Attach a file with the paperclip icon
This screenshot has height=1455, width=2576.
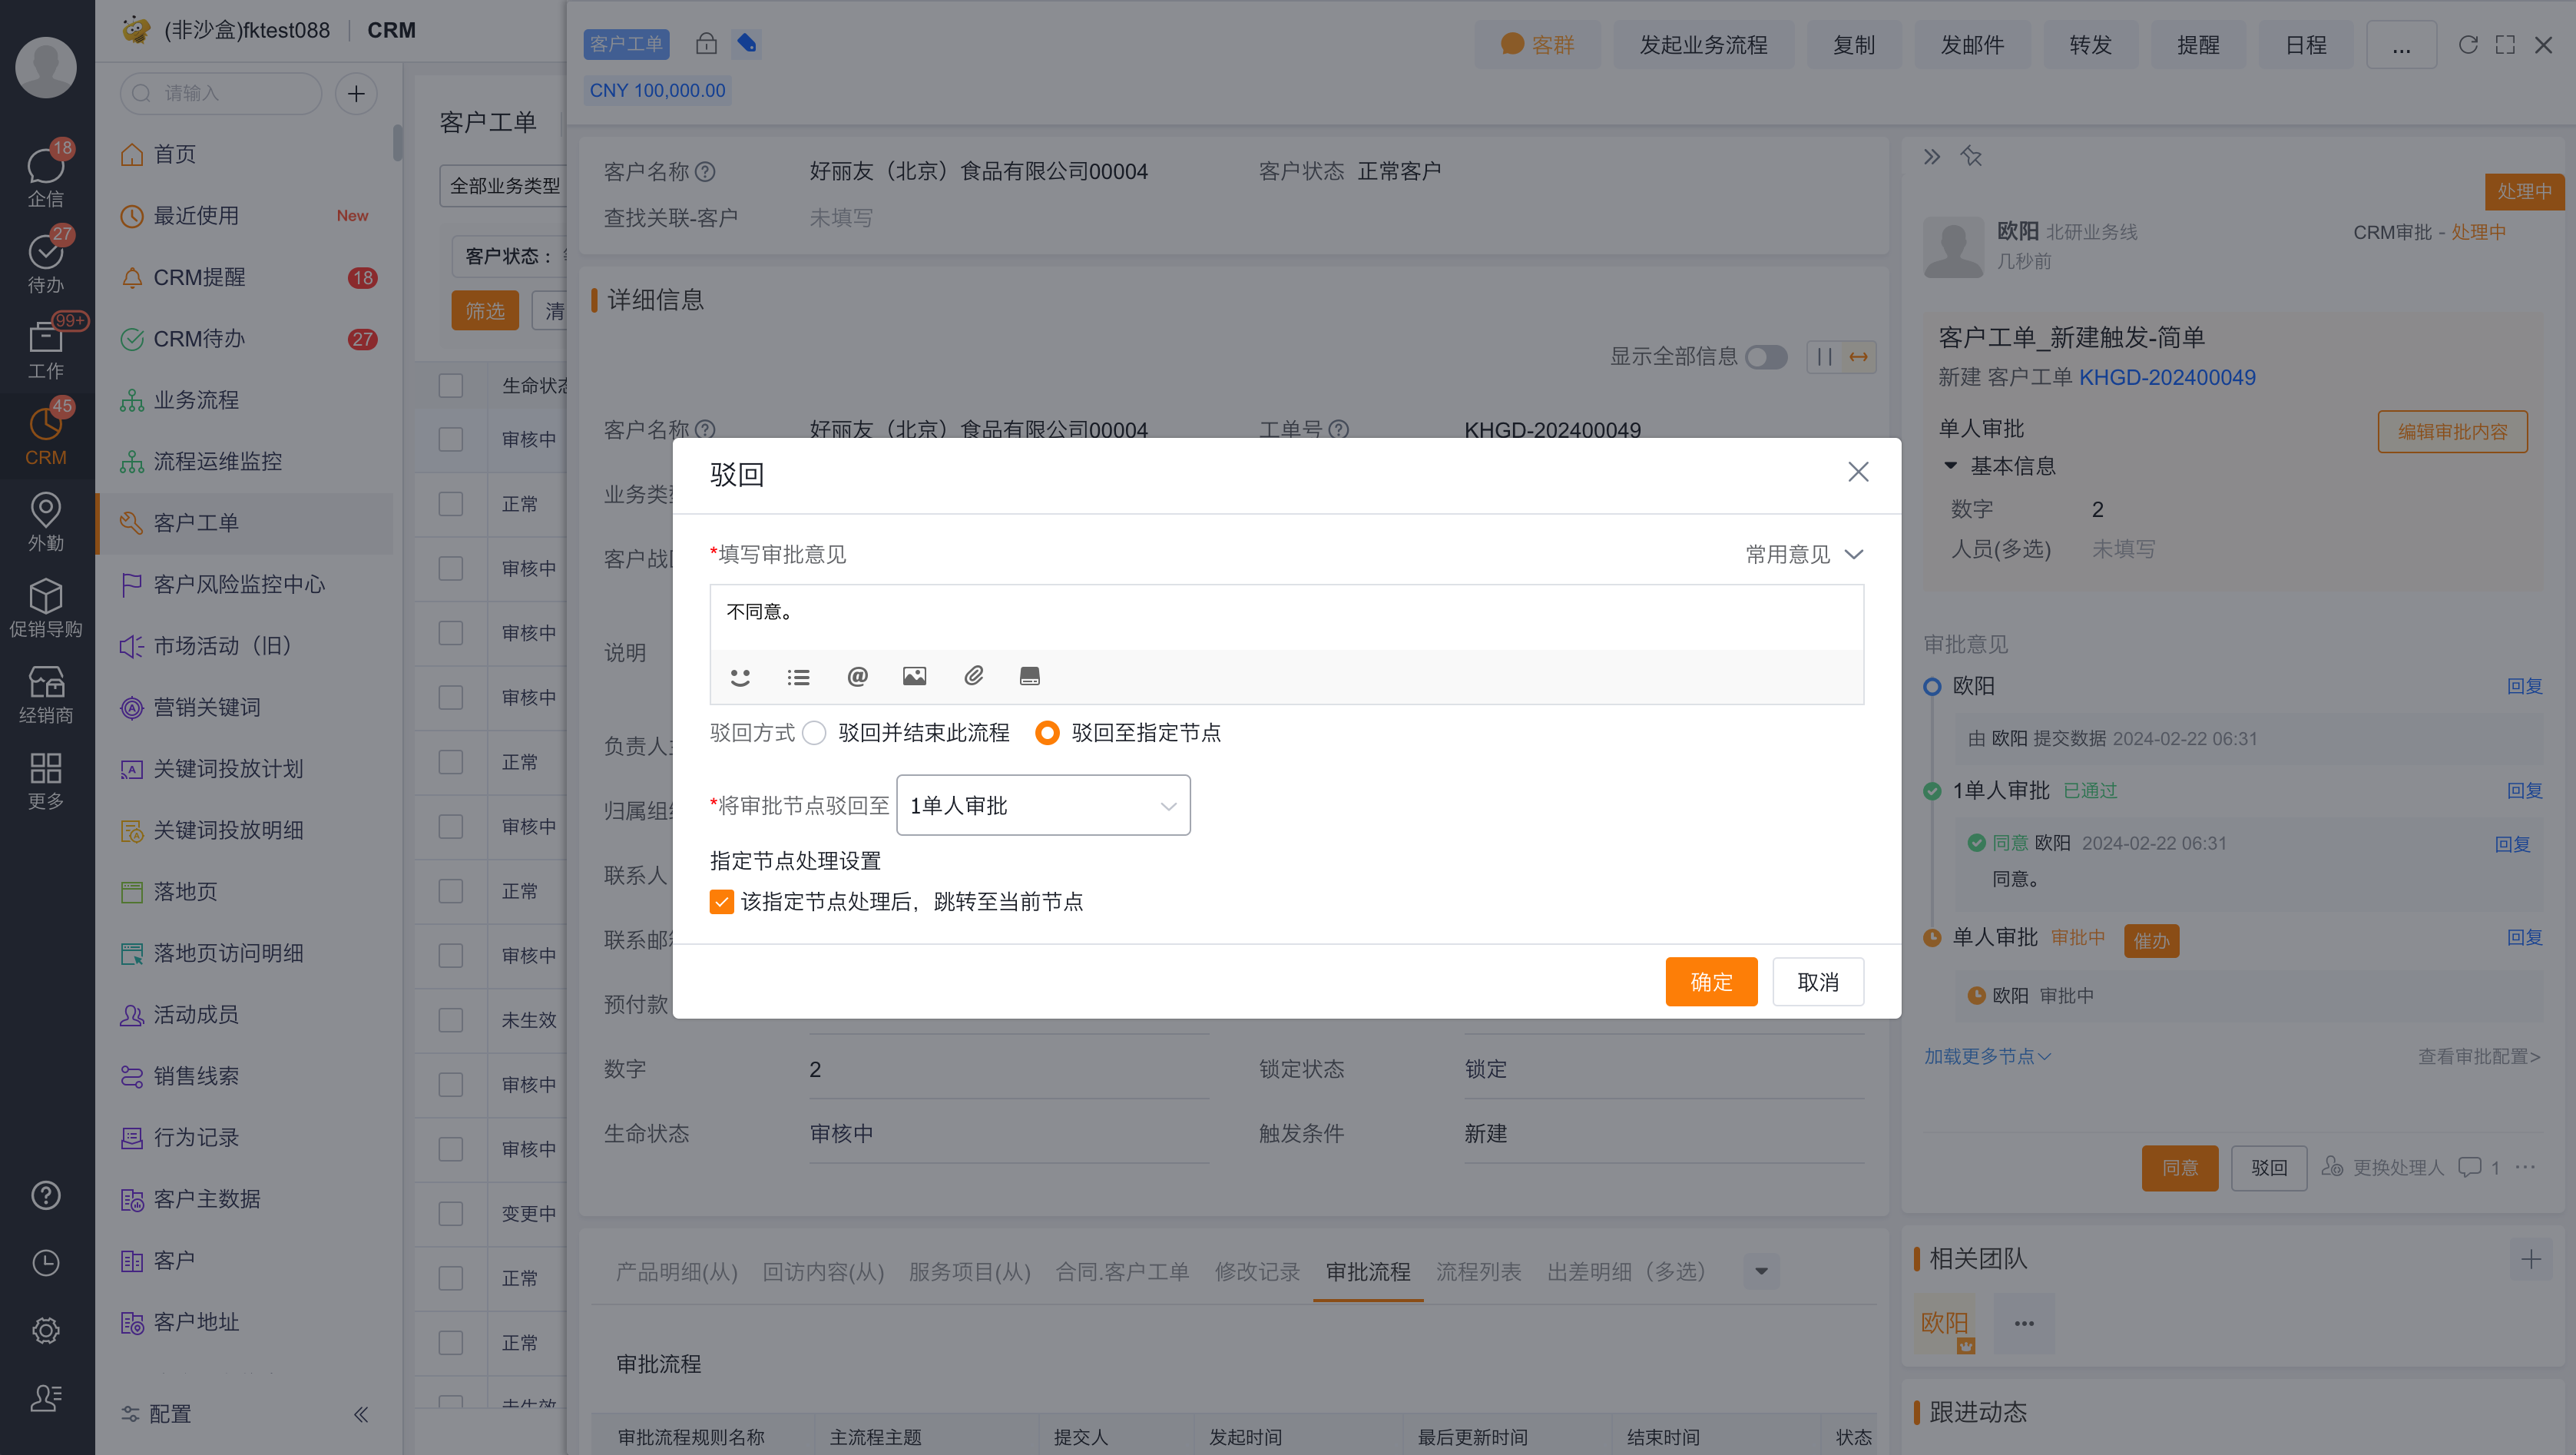(x=972, y=676)
